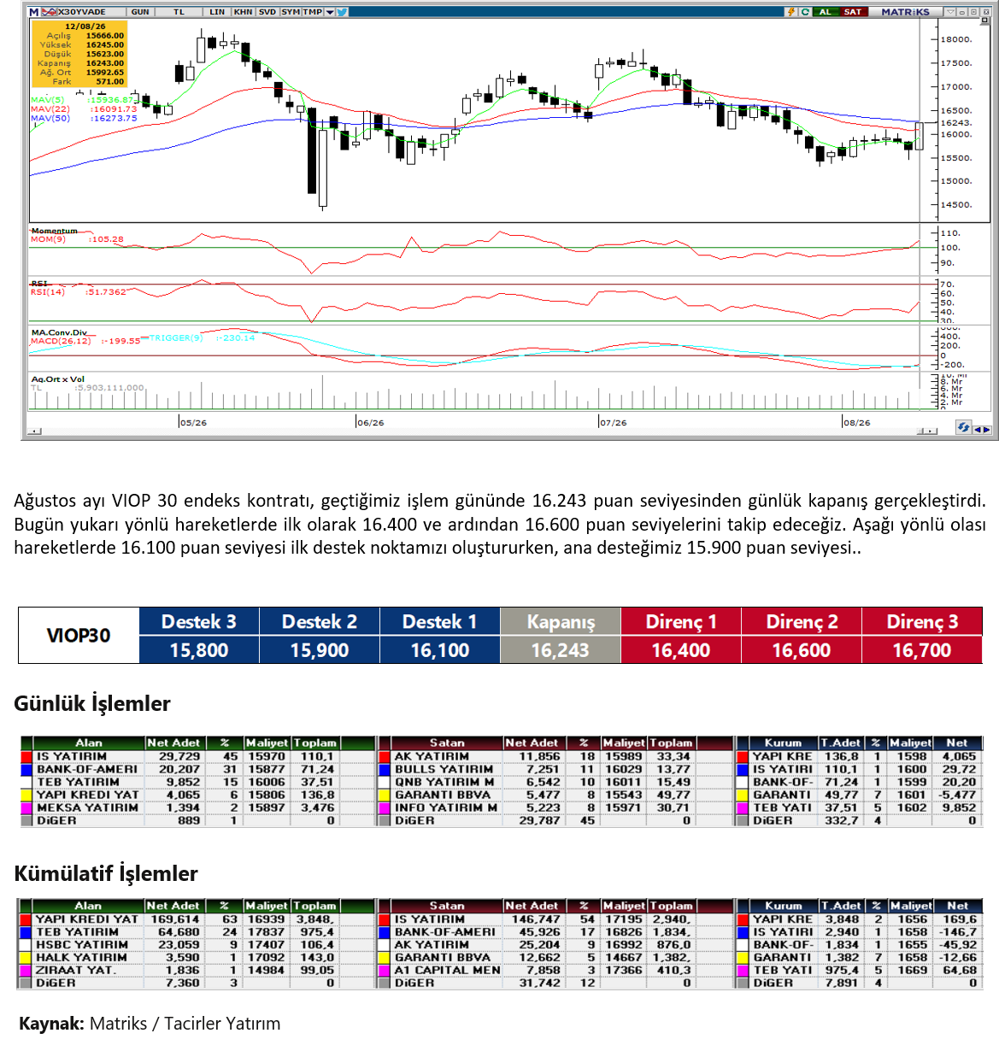Viewport: 999px width, 1045px height.
Task: Select the MAV(5) indicator label
Action: [x=48, y=100]
